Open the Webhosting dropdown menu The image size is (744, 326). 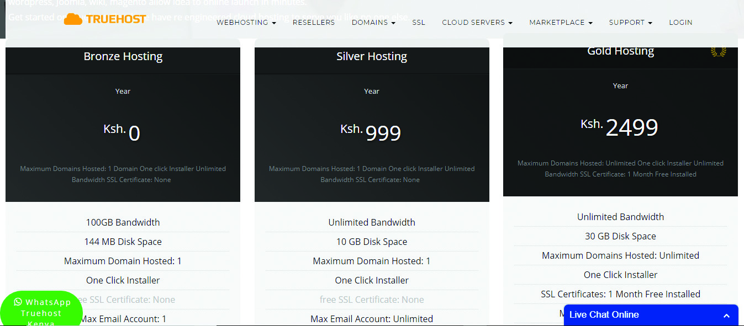[246, 23]
